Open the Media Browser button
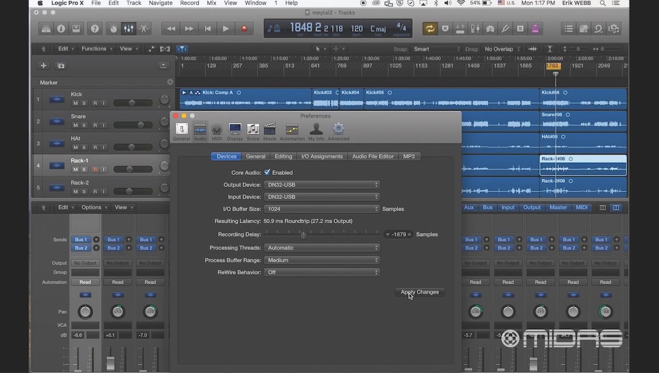 614,28
